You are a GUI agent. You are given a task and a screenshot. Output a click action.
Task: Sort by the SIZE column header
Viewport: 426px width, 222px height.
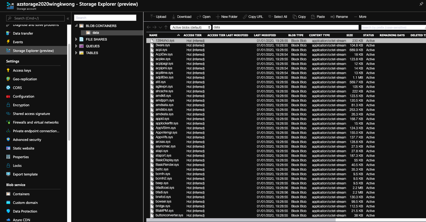pyautogui.click(x=349, y=35)
